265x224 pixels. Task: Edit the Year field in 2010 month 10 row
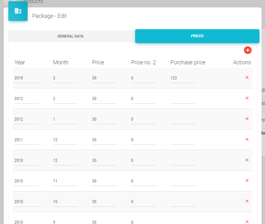[x=26, y=202]
